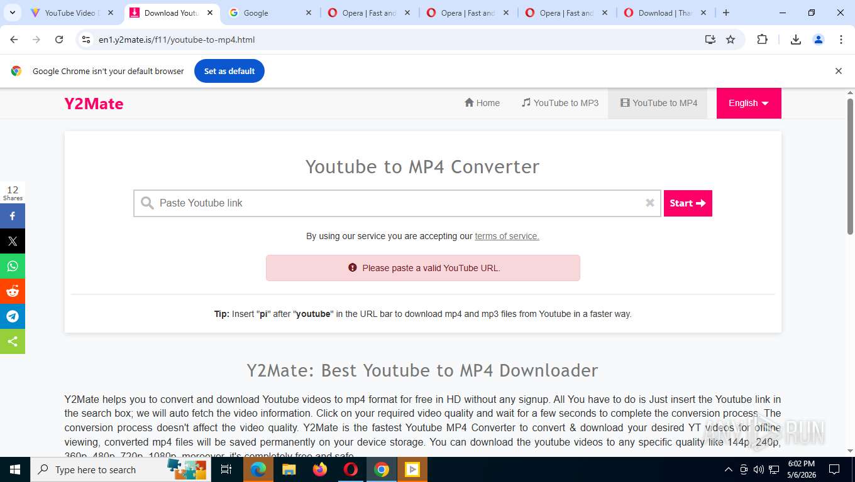Viewport: 855px width, 482px height.
Task: Click Paste Youtube link input field
Action: coord(397,203)
